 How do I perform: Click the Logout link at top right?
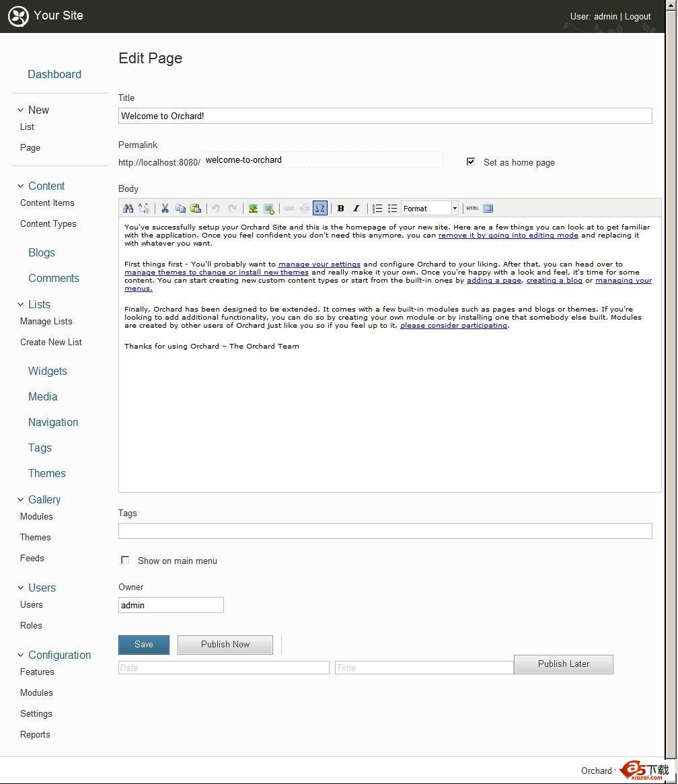(637, 16)
